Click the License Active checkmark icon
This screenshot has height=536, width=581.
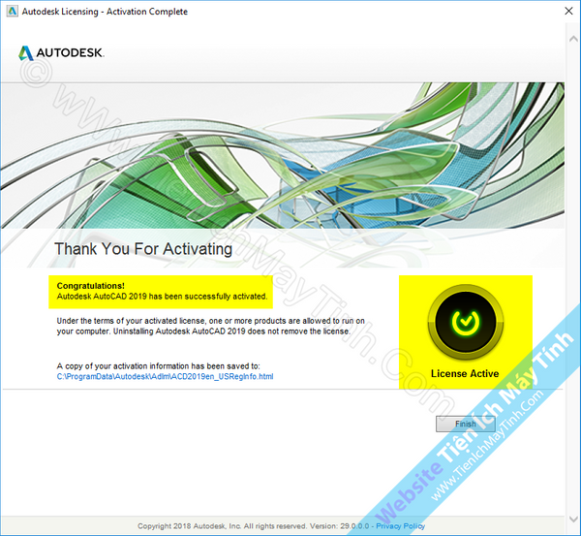pos(466,322)
